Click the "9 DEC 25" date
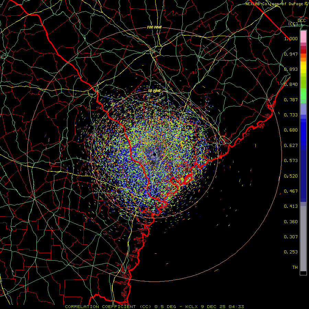Image resolution: width=309 pixels, height=309 pixels. (214, 307)
